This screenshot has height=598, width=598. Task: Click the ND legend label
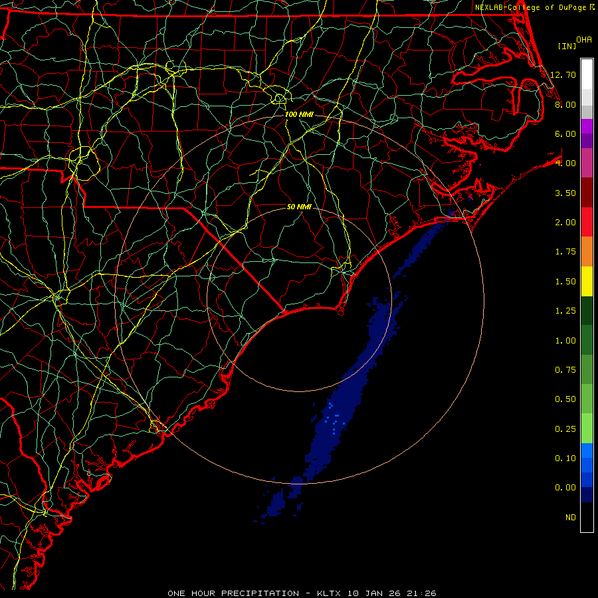click(571, 518)
